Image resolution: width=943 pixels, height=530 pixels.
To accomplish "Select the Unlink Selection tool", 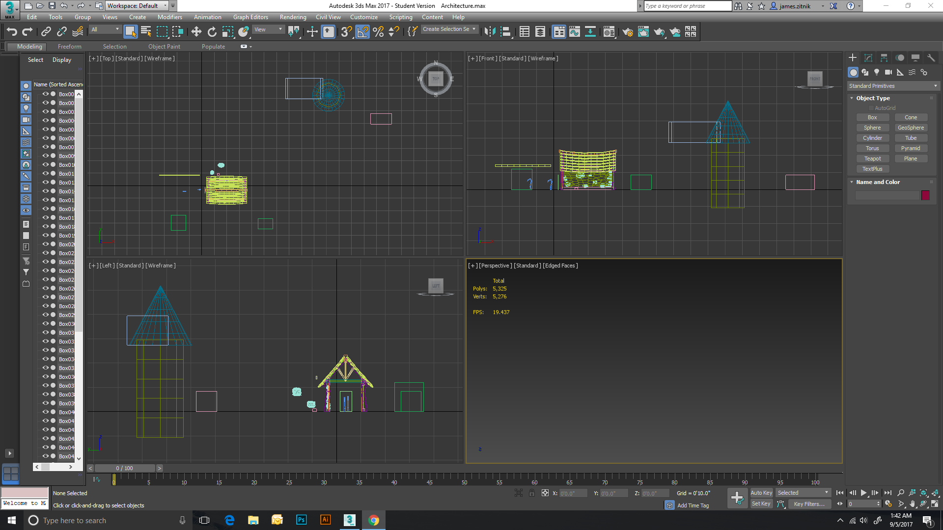I will 62,32.
